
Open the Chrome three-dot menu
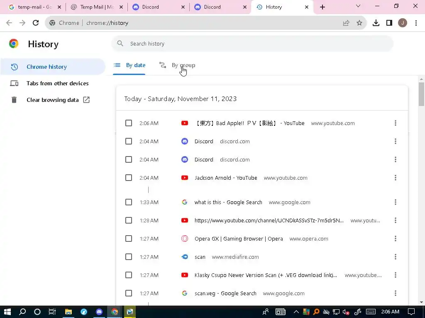pyautogui.click(x=416, y=23)
